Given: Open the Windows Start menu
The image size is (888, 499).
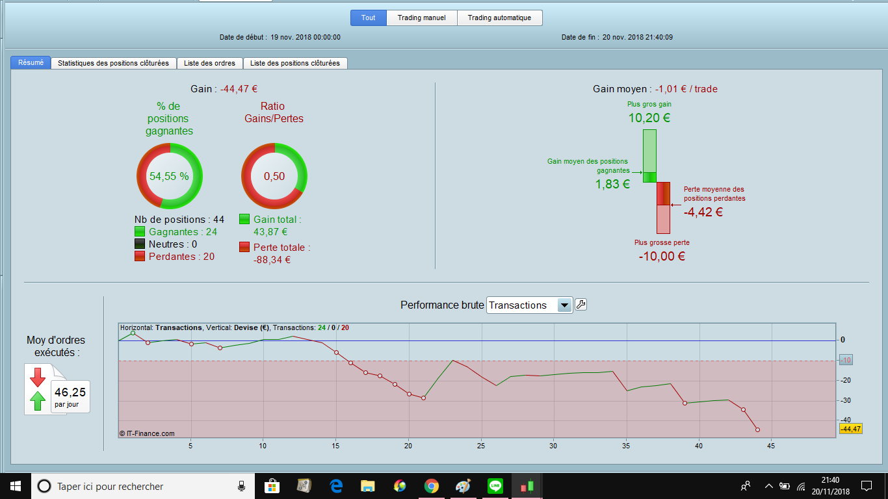Looking at the screenshot, I should (x=15, y=486).
